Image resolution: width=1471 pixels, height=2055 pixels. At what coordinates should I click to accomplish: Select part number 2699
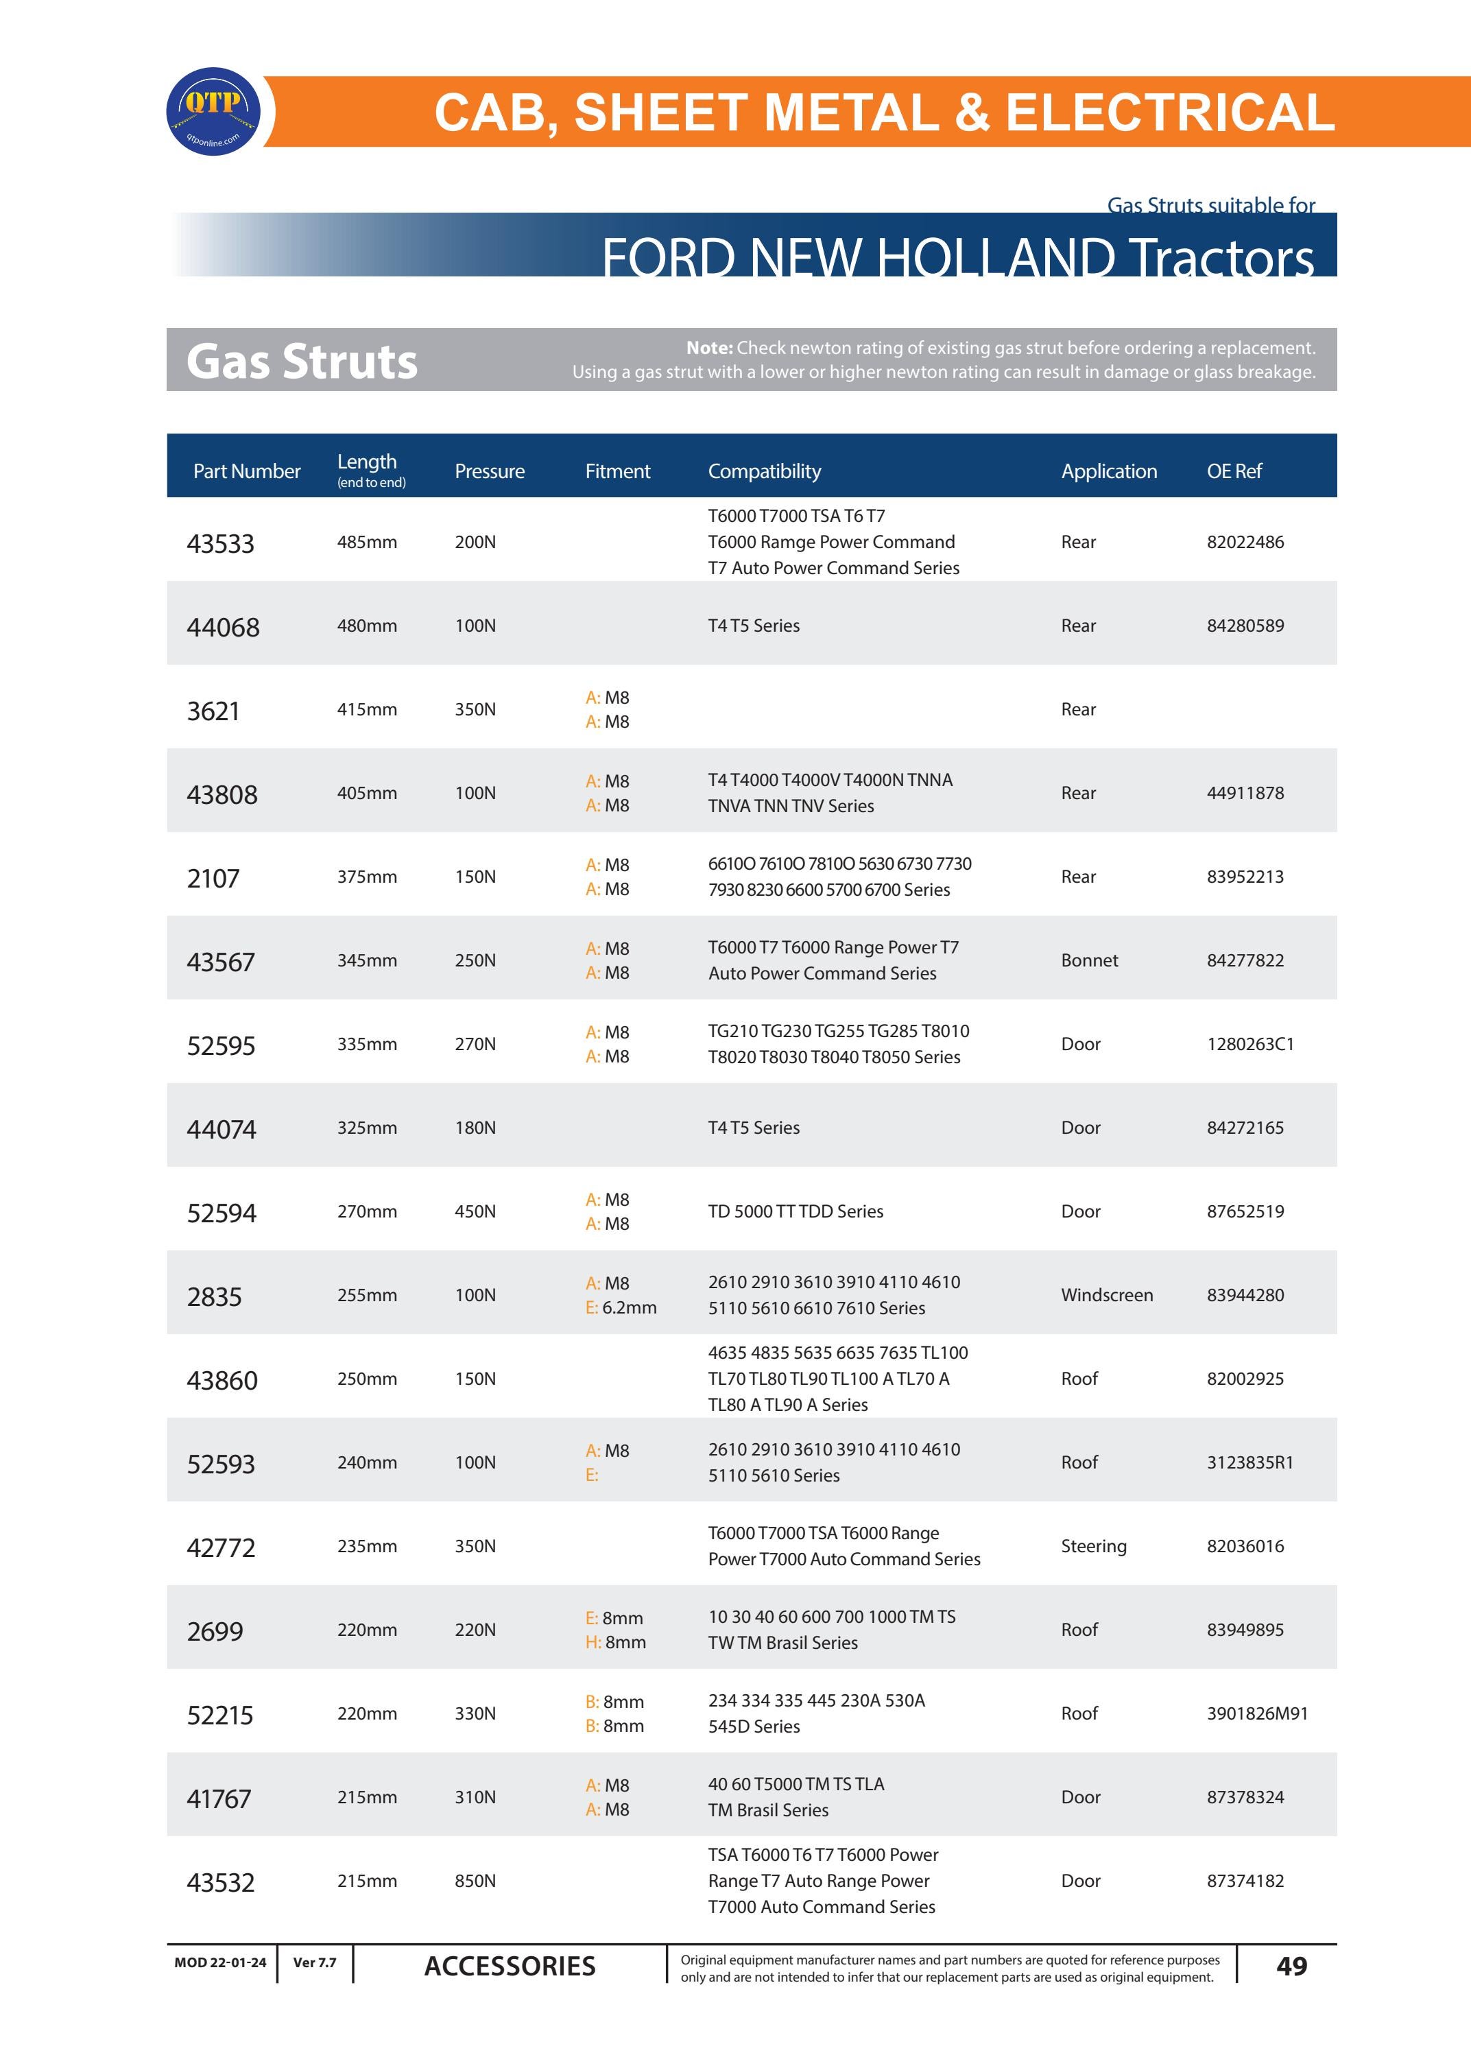coord(215,1631)
